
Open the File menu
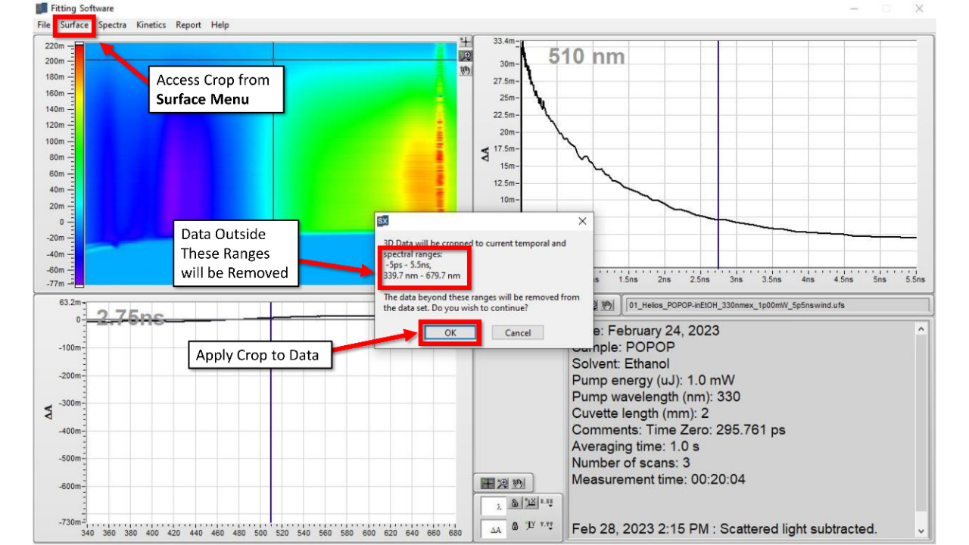coord(43,25)
